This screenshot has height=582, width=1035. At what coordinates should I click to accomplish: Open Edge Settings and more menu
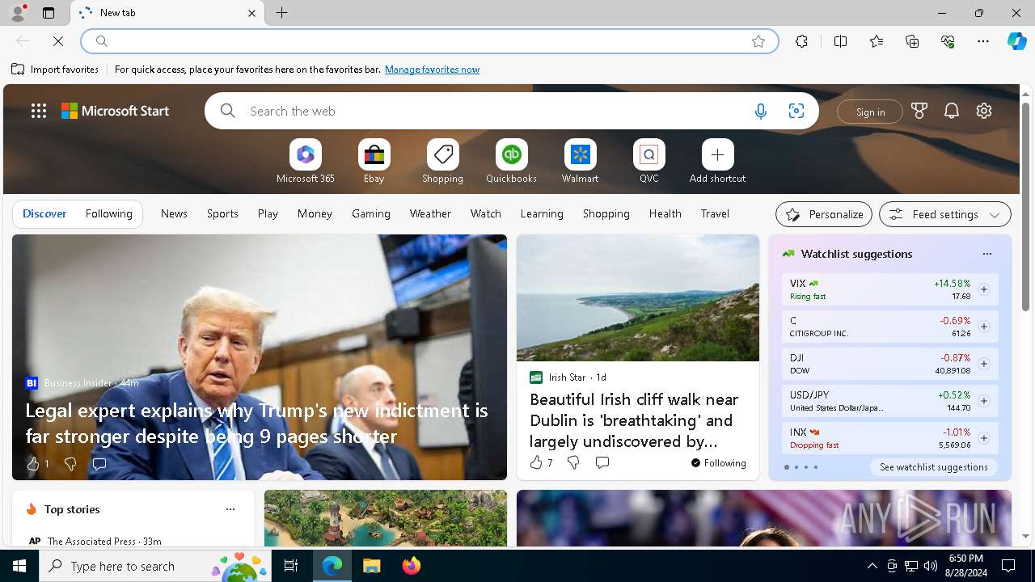(x=983, y=41)
